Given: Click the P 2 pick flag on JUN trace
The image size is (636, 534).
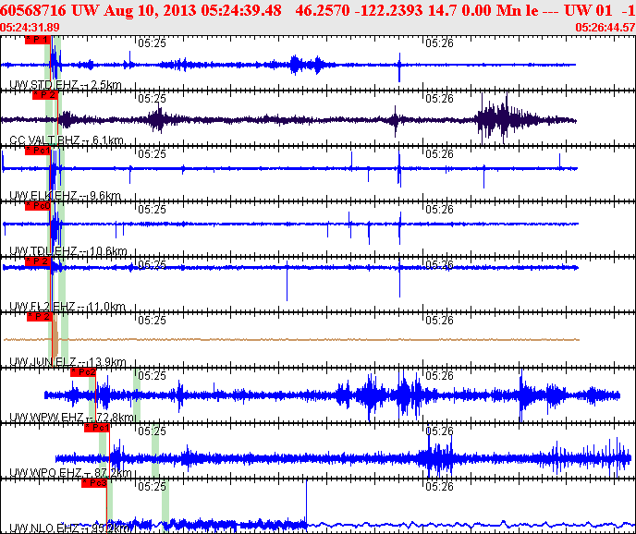Looking at the screenshot, I should 38,316.
